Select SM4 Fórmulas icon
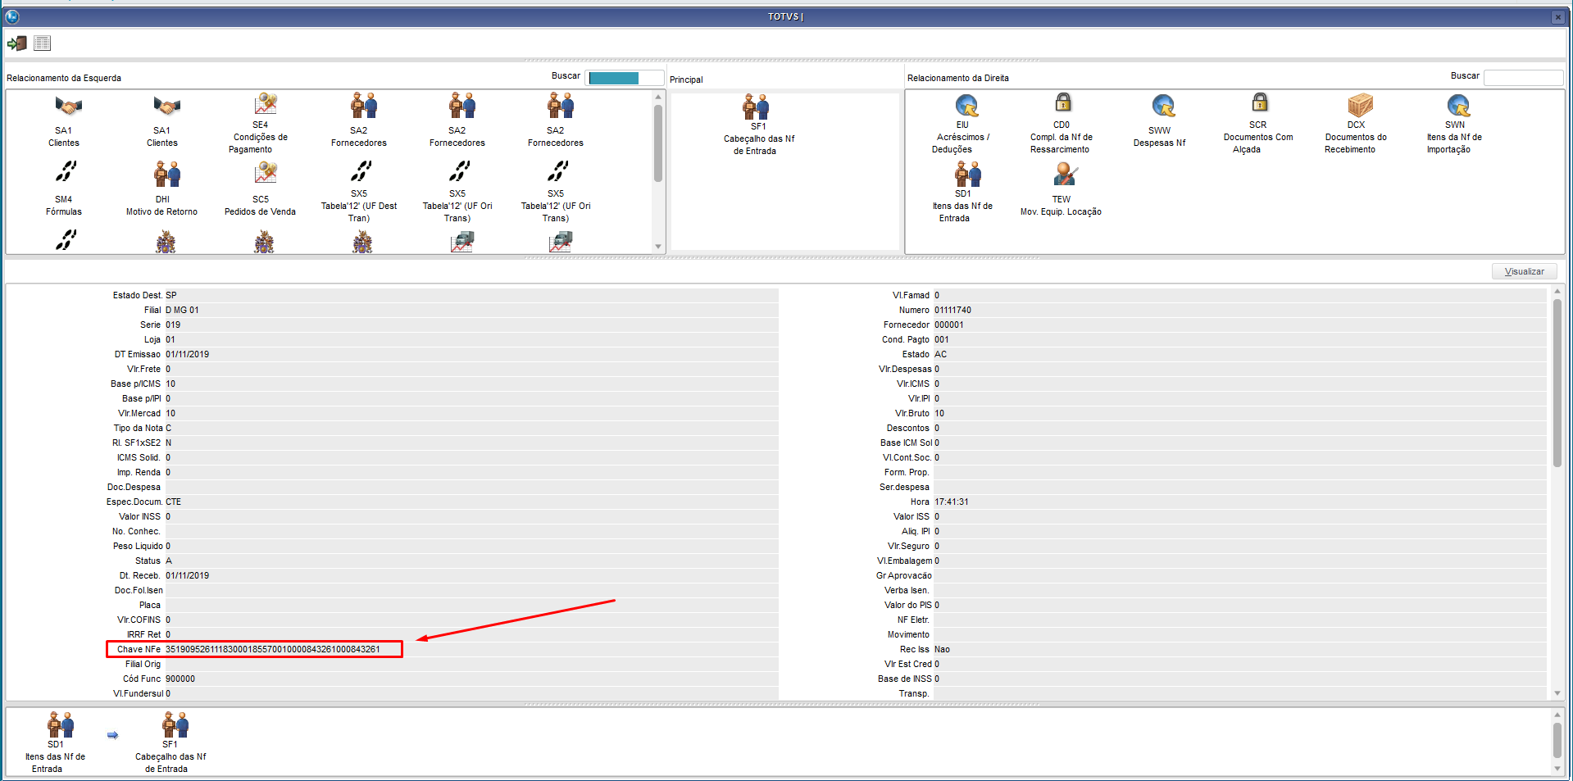1573x781 pixels. point(66,171)
